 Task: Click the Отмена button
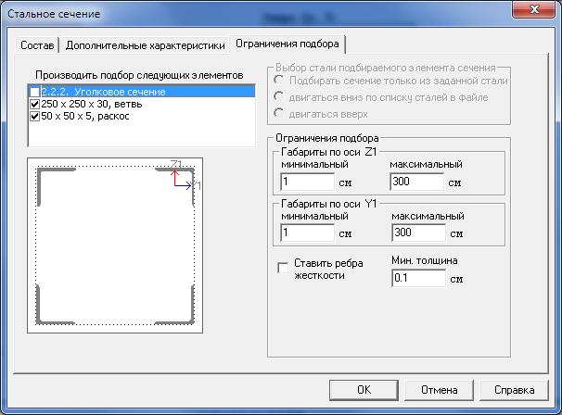439,389
